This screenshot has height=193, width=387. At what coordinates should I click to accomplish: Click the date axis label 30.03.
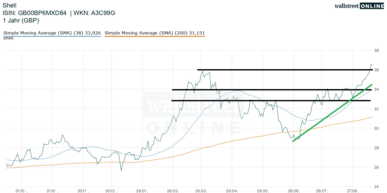pos(202,191)
